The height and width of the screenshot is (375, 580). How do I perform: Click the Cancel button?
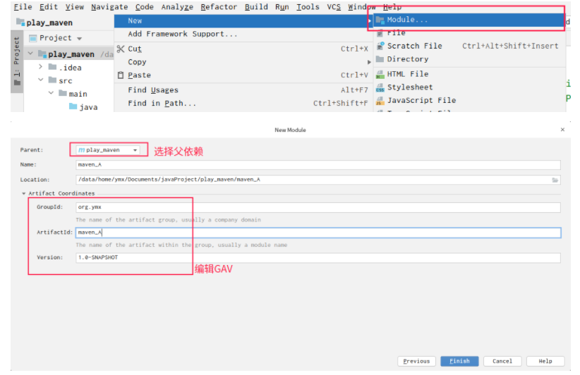pos(502,362)
